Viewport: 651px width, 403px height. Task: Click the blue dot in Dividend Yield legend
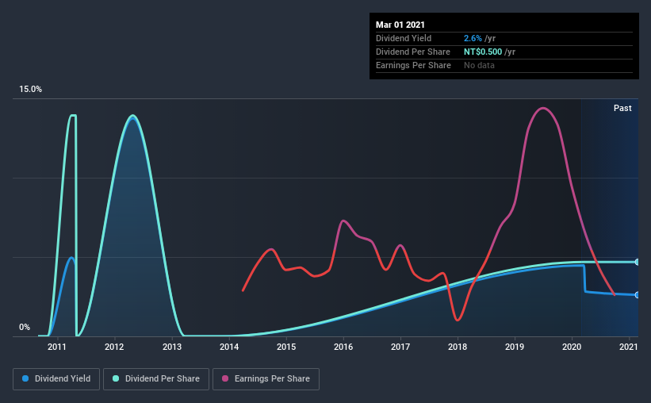click(x=25, y=378)
